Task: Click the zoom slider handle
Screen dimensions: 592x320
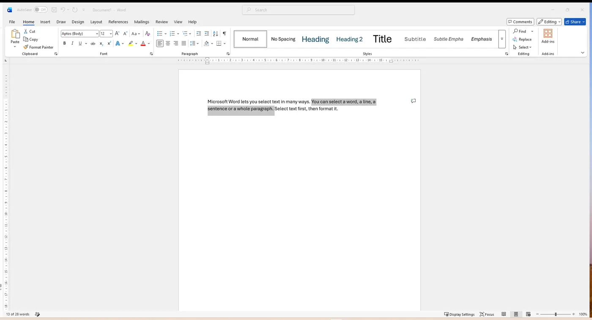Action: 556,314
